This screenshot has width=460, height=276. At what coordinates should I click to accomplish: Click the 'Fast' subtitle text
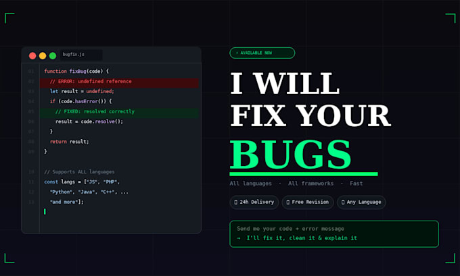tap(356, 184)
